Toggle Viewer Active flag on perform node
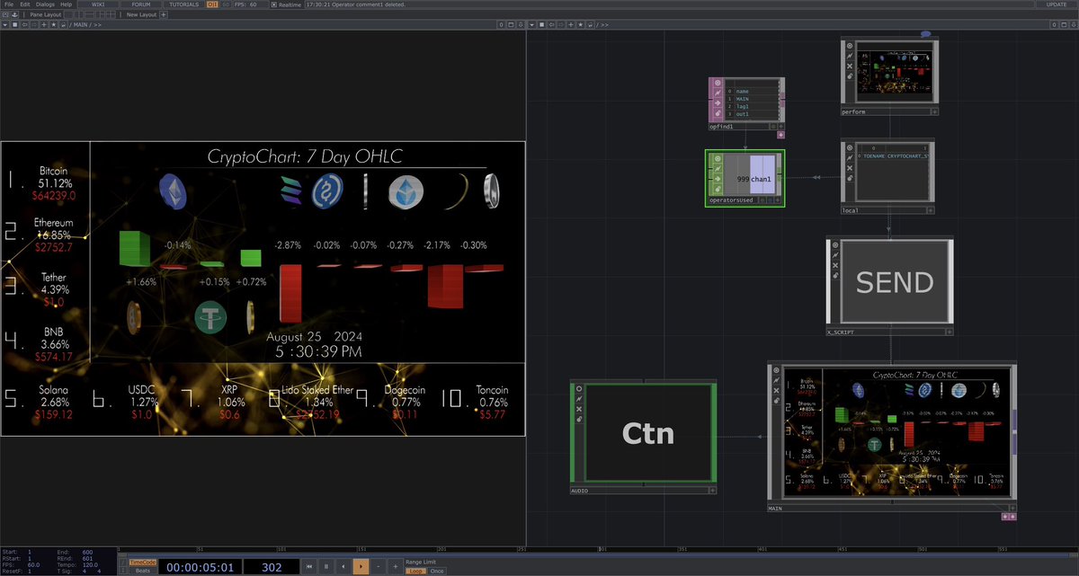The image size is (1079, 576). tap(849, 44)
